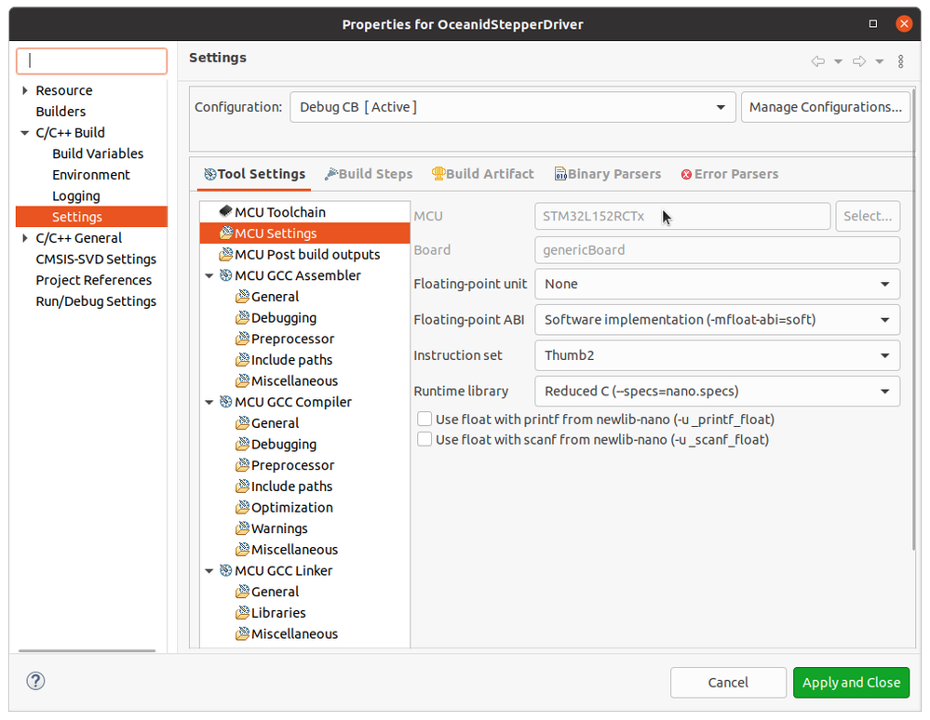This screenshot has height=720, width=930.
Task: Click the Compiler Include paths icon
Action: pos(242,486)
